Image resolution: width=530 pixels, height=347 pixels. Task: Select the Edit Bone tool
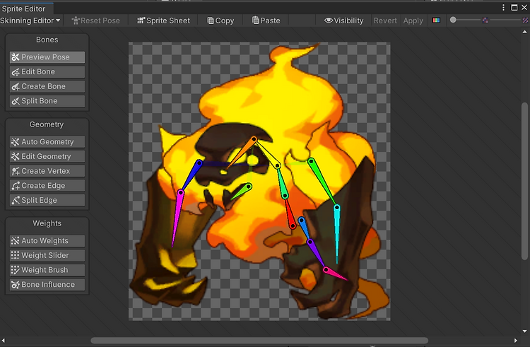(47, 71)
